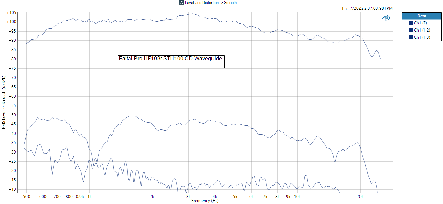Click the 10k x-axis tick label
443x204 pixels.
pyautogui.click(x=298, y=197)
